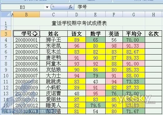Image resolution: width=163 pixels, height=115 pixels.
Task: Click the 英语 header cell
Action: 114,34
